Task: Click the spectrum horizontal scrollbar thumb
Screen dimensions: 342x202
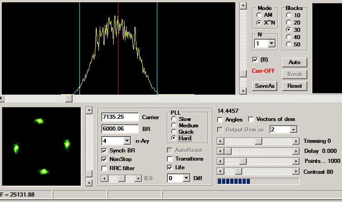Action: [68, 98]
